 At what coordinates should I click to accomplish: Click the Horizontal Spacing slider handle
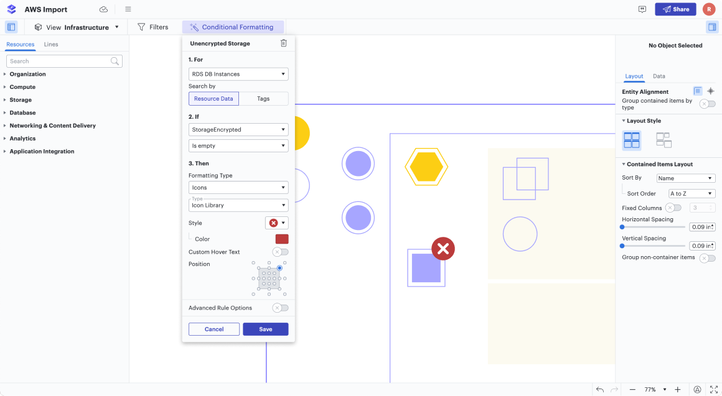click(622, 227)
